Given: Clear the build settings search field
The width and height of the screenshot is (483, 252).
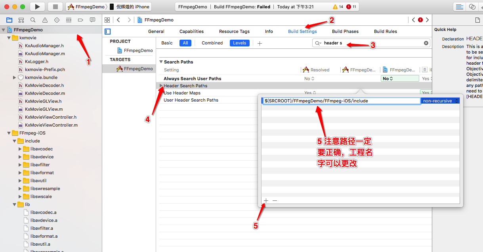Looking at the screenshot, I should click(426, 43).
